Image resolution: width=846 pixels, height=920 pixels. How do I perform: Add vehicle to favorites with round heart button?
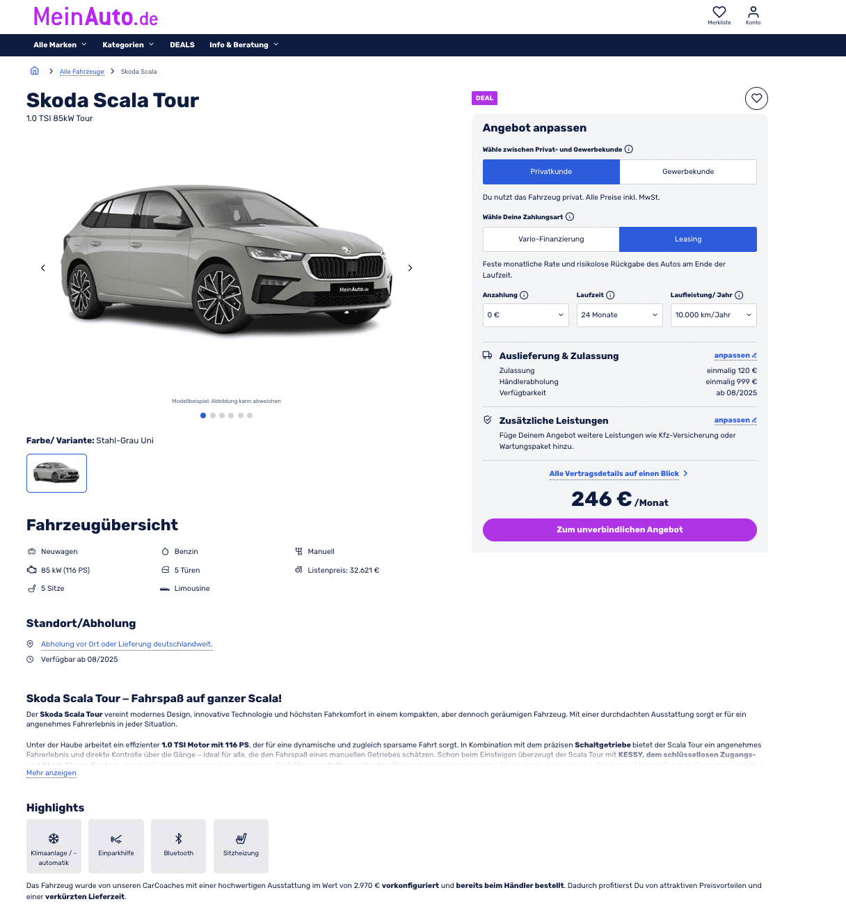(x=756, y=98)
